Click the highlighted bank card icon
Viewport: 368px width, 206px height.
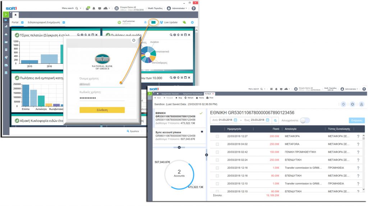click(153, 22)
